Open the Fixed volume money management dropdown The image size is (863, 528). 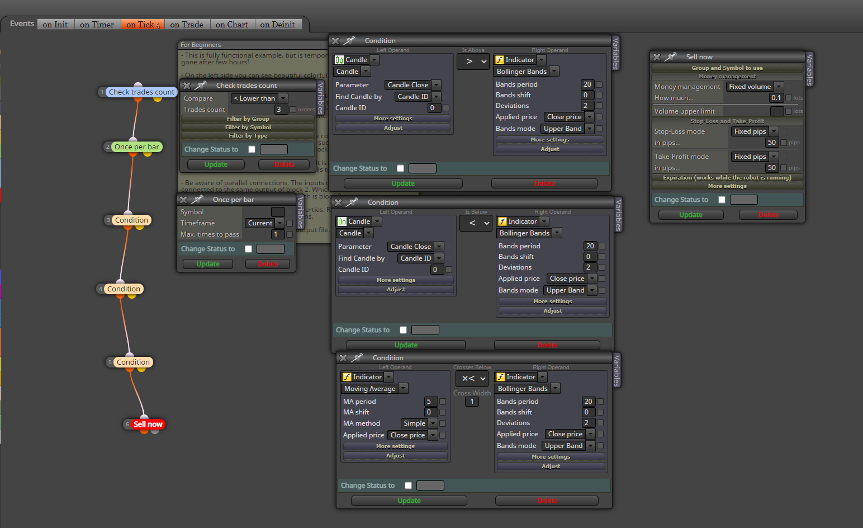(755, 87)
